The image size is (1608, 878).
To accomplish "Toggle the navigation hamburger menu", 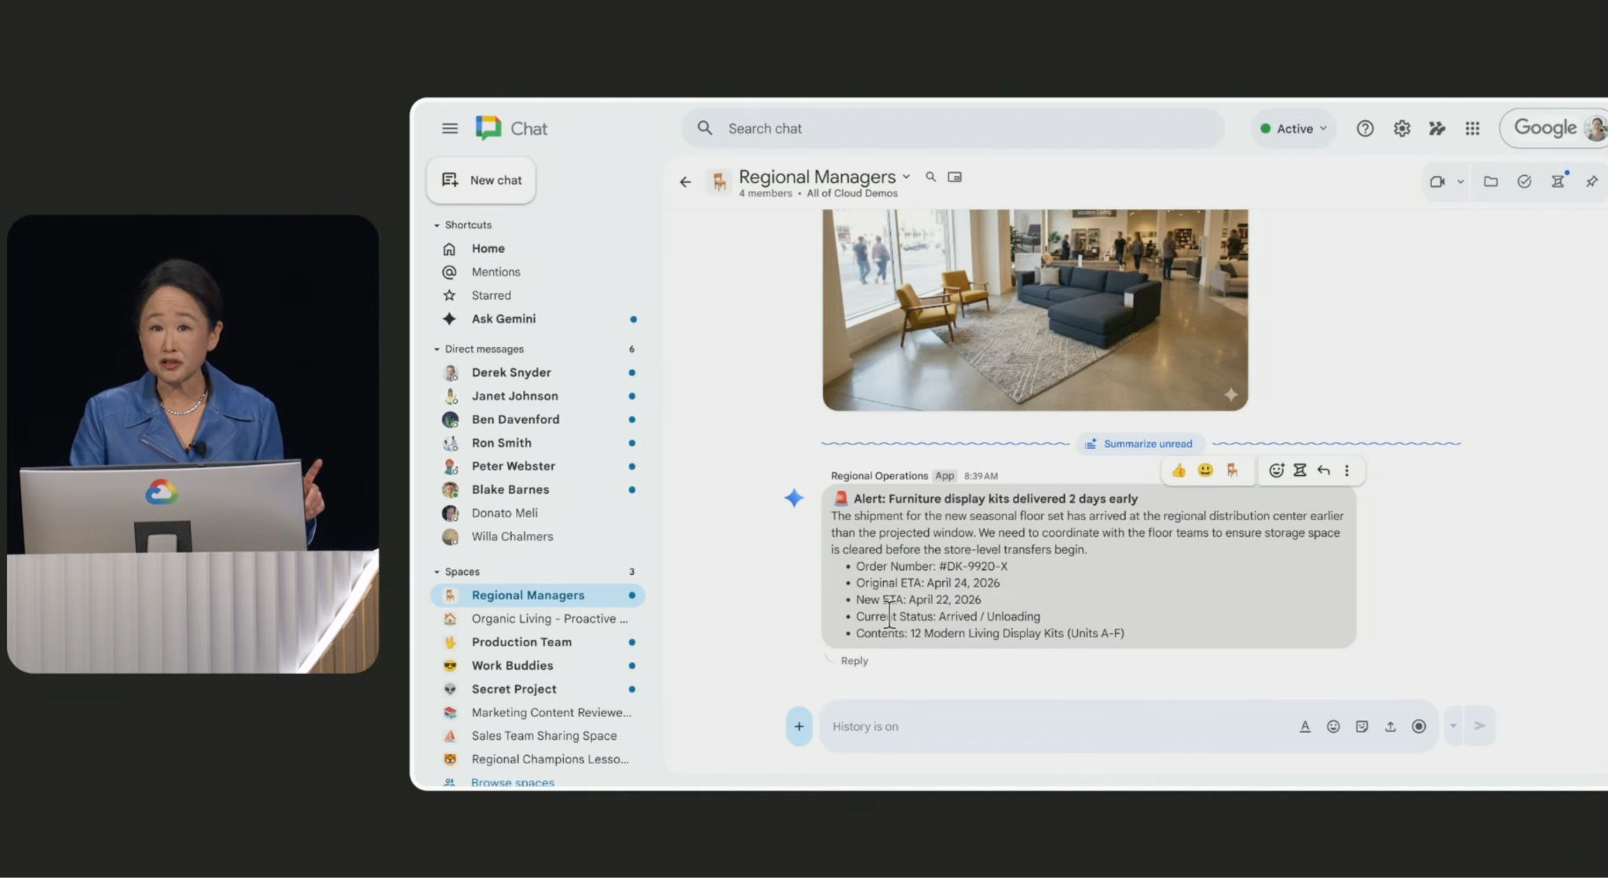I will point(450,128).
